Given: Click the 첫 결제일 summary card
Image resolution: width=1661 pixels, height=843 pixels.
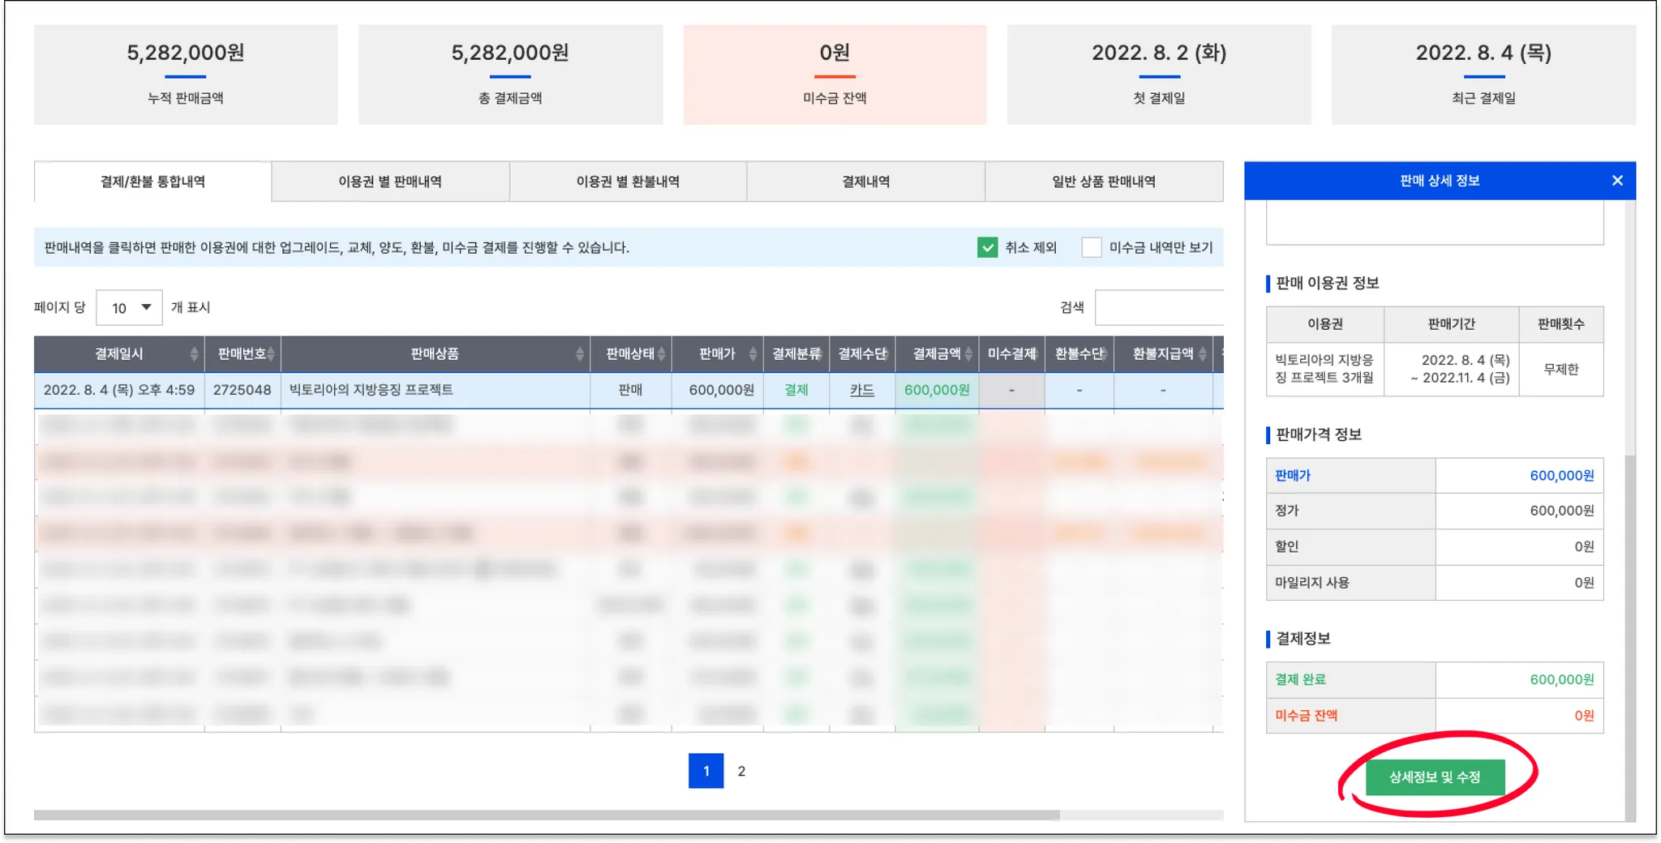Looking at the screenshot, I should click(x=1159, y=75).
